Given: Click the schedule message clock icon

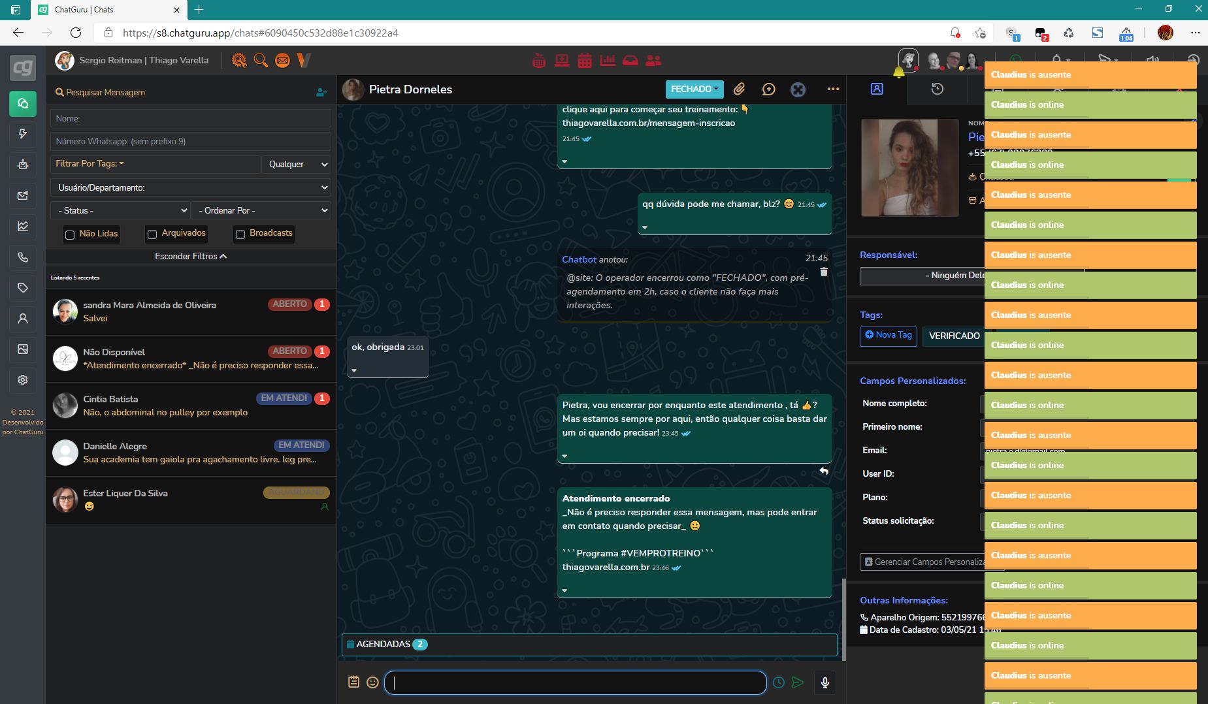Looking at the screenshot, I should 779,682.
